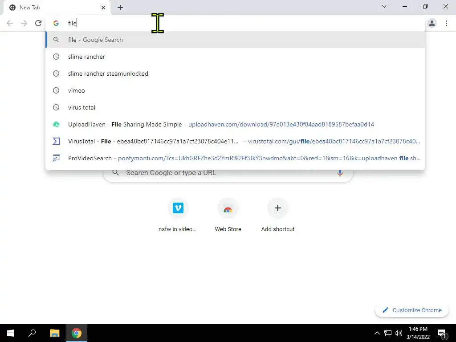Open Windows taskbar search
Viewport: 456px width, 342px height.
point(32,333)
